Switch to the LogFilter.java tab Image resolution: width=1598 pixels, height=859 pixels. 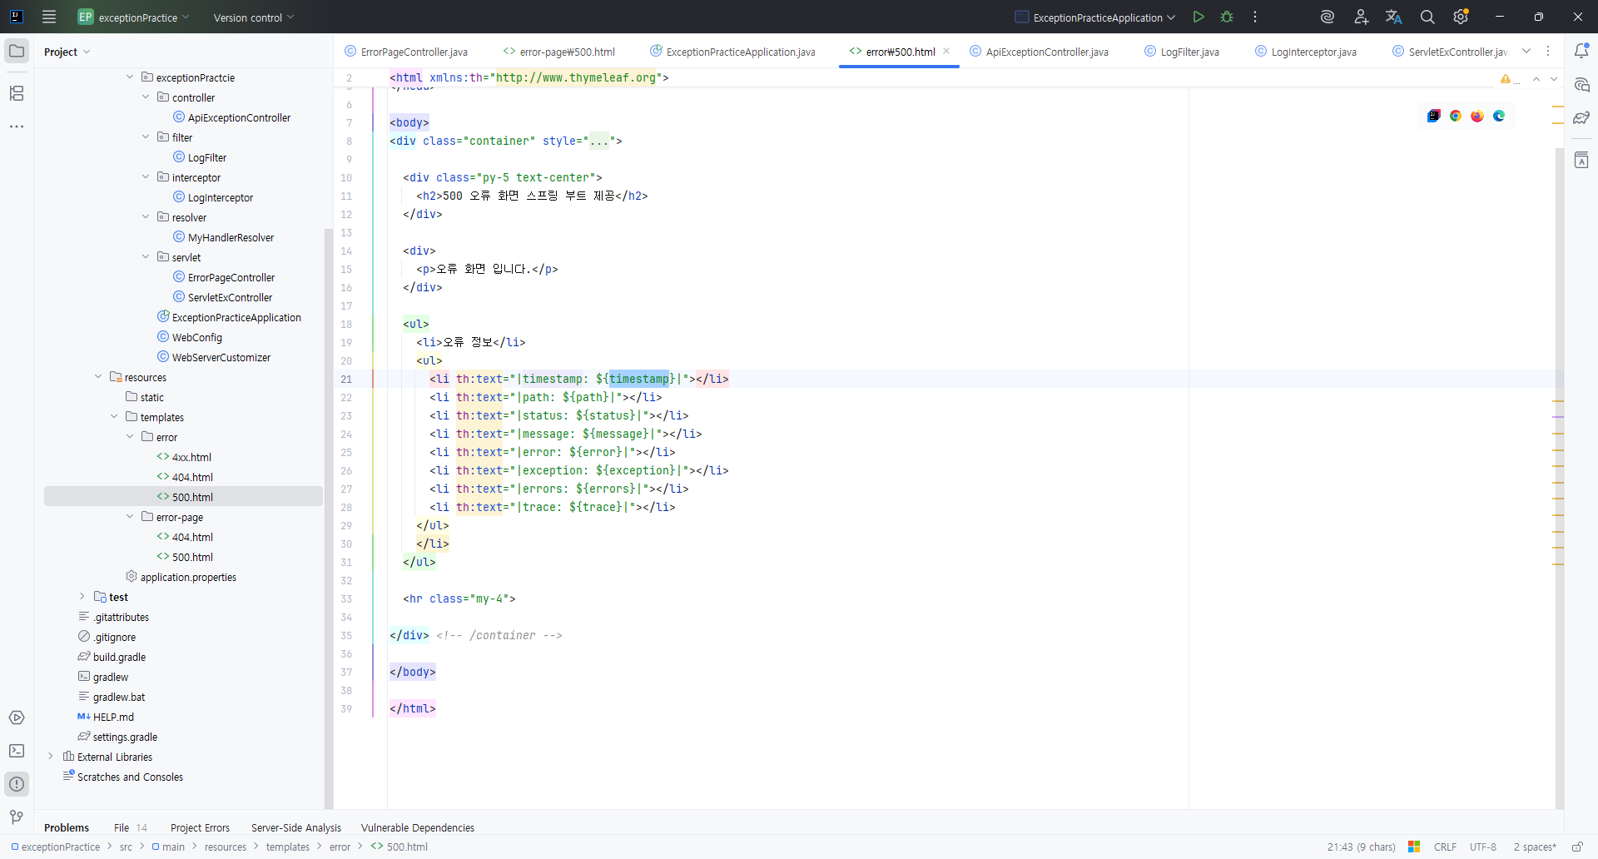[x=1189, y=52]
